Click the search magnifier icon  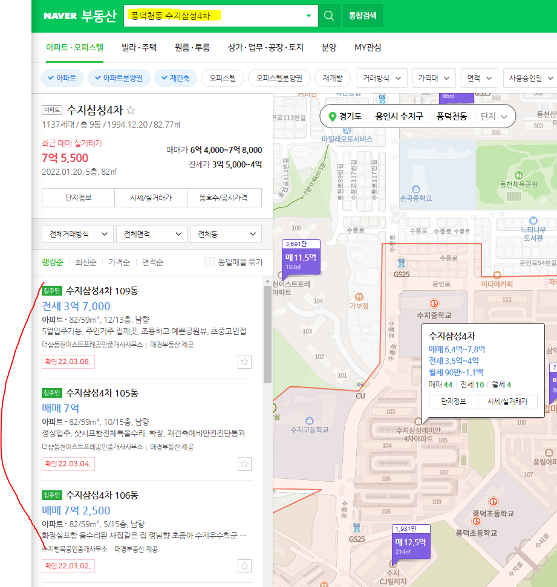tap(329, 16)
